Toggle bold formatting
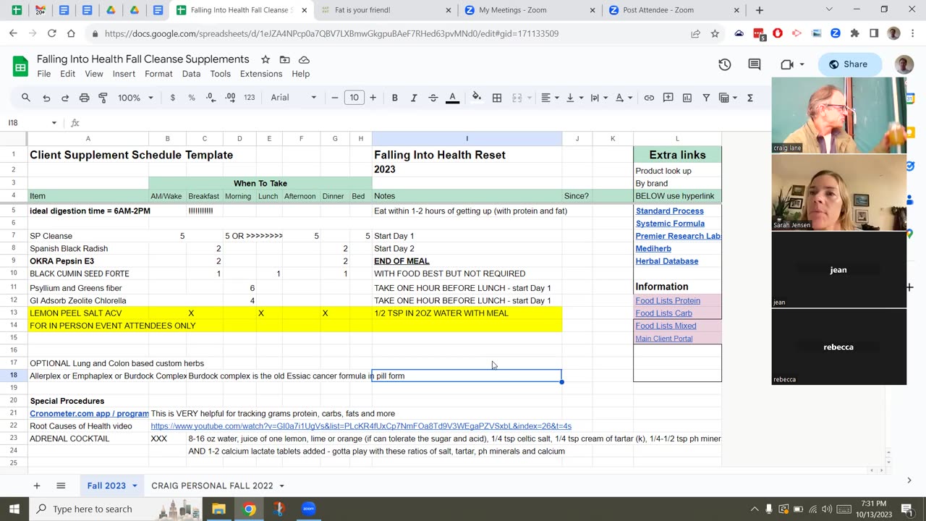 394,98
